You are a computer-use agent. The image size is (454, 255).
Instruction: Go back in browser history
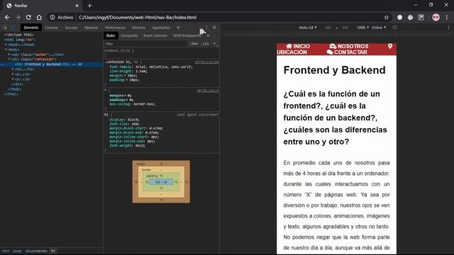[7, 17]
